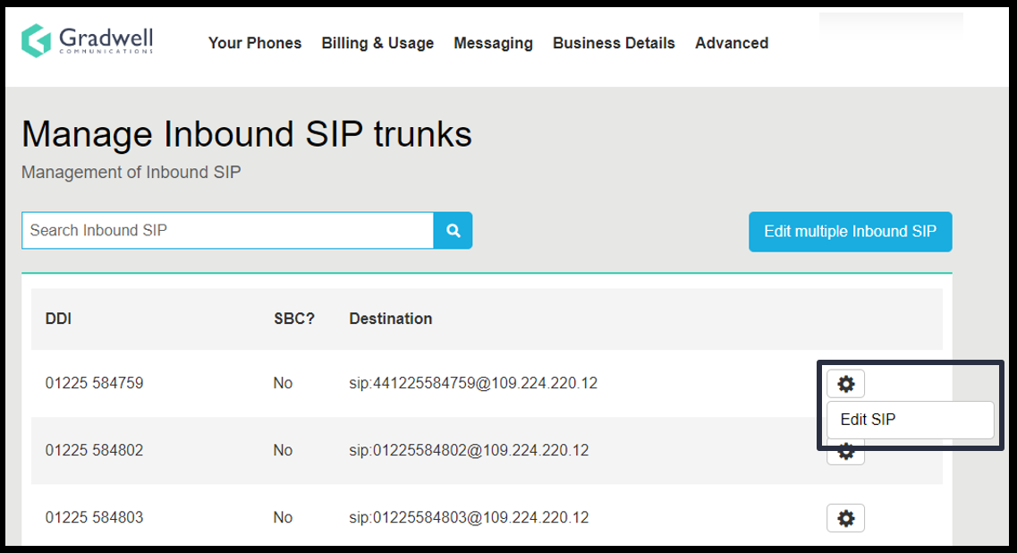Click the Edit multiple Inbound SIP button
1017x553 pixels.
click(850, 231)
